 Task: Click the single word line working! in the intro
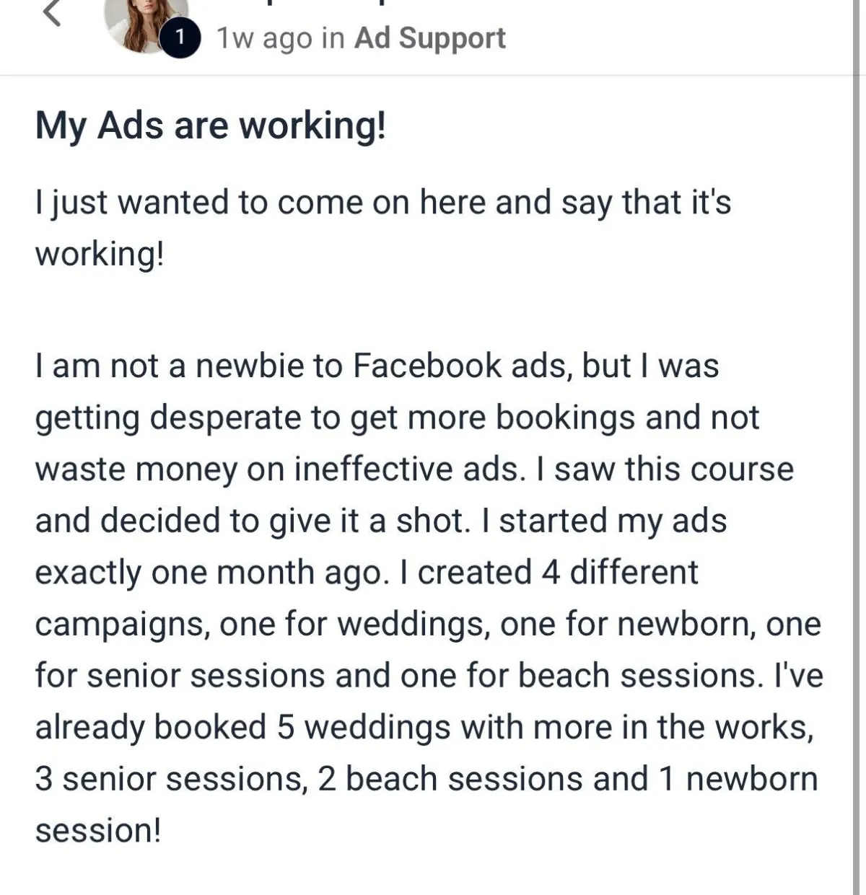pos(100,254)
